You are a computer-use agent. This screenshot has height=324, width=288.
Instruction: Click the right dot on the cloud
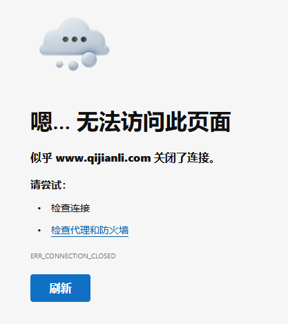(84, 39)
